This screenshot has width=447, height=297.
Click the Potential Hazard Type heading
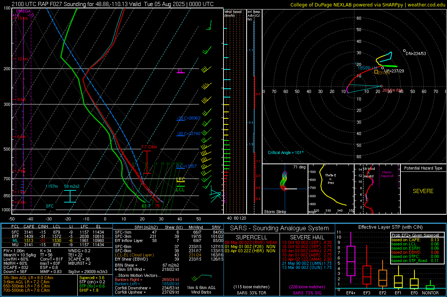[423, 168]
